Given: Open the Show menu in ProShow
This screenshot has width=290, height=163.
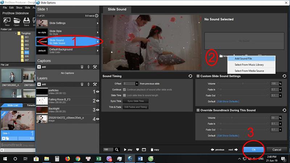Looking at the screenshot, I should pyautogui.click(x=19, y=8).
